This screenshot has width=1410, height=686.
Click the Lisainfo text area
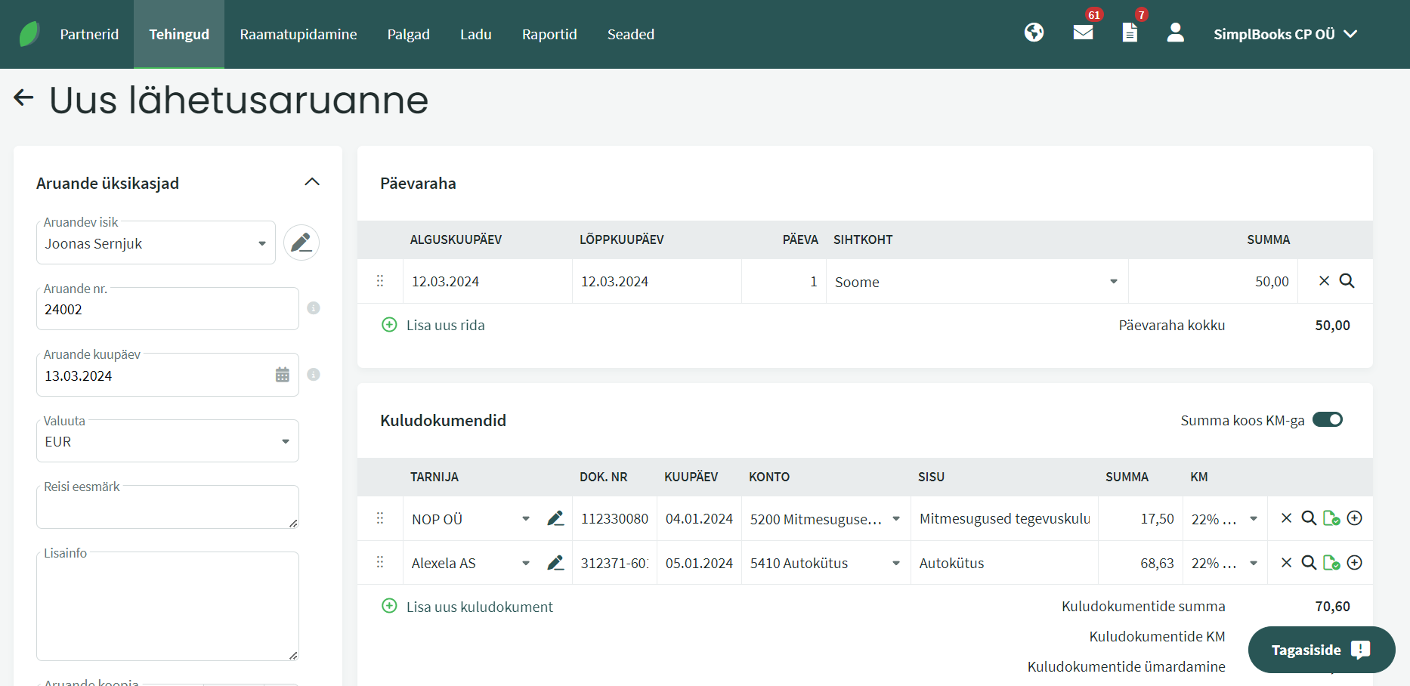(x=168, y=606)
